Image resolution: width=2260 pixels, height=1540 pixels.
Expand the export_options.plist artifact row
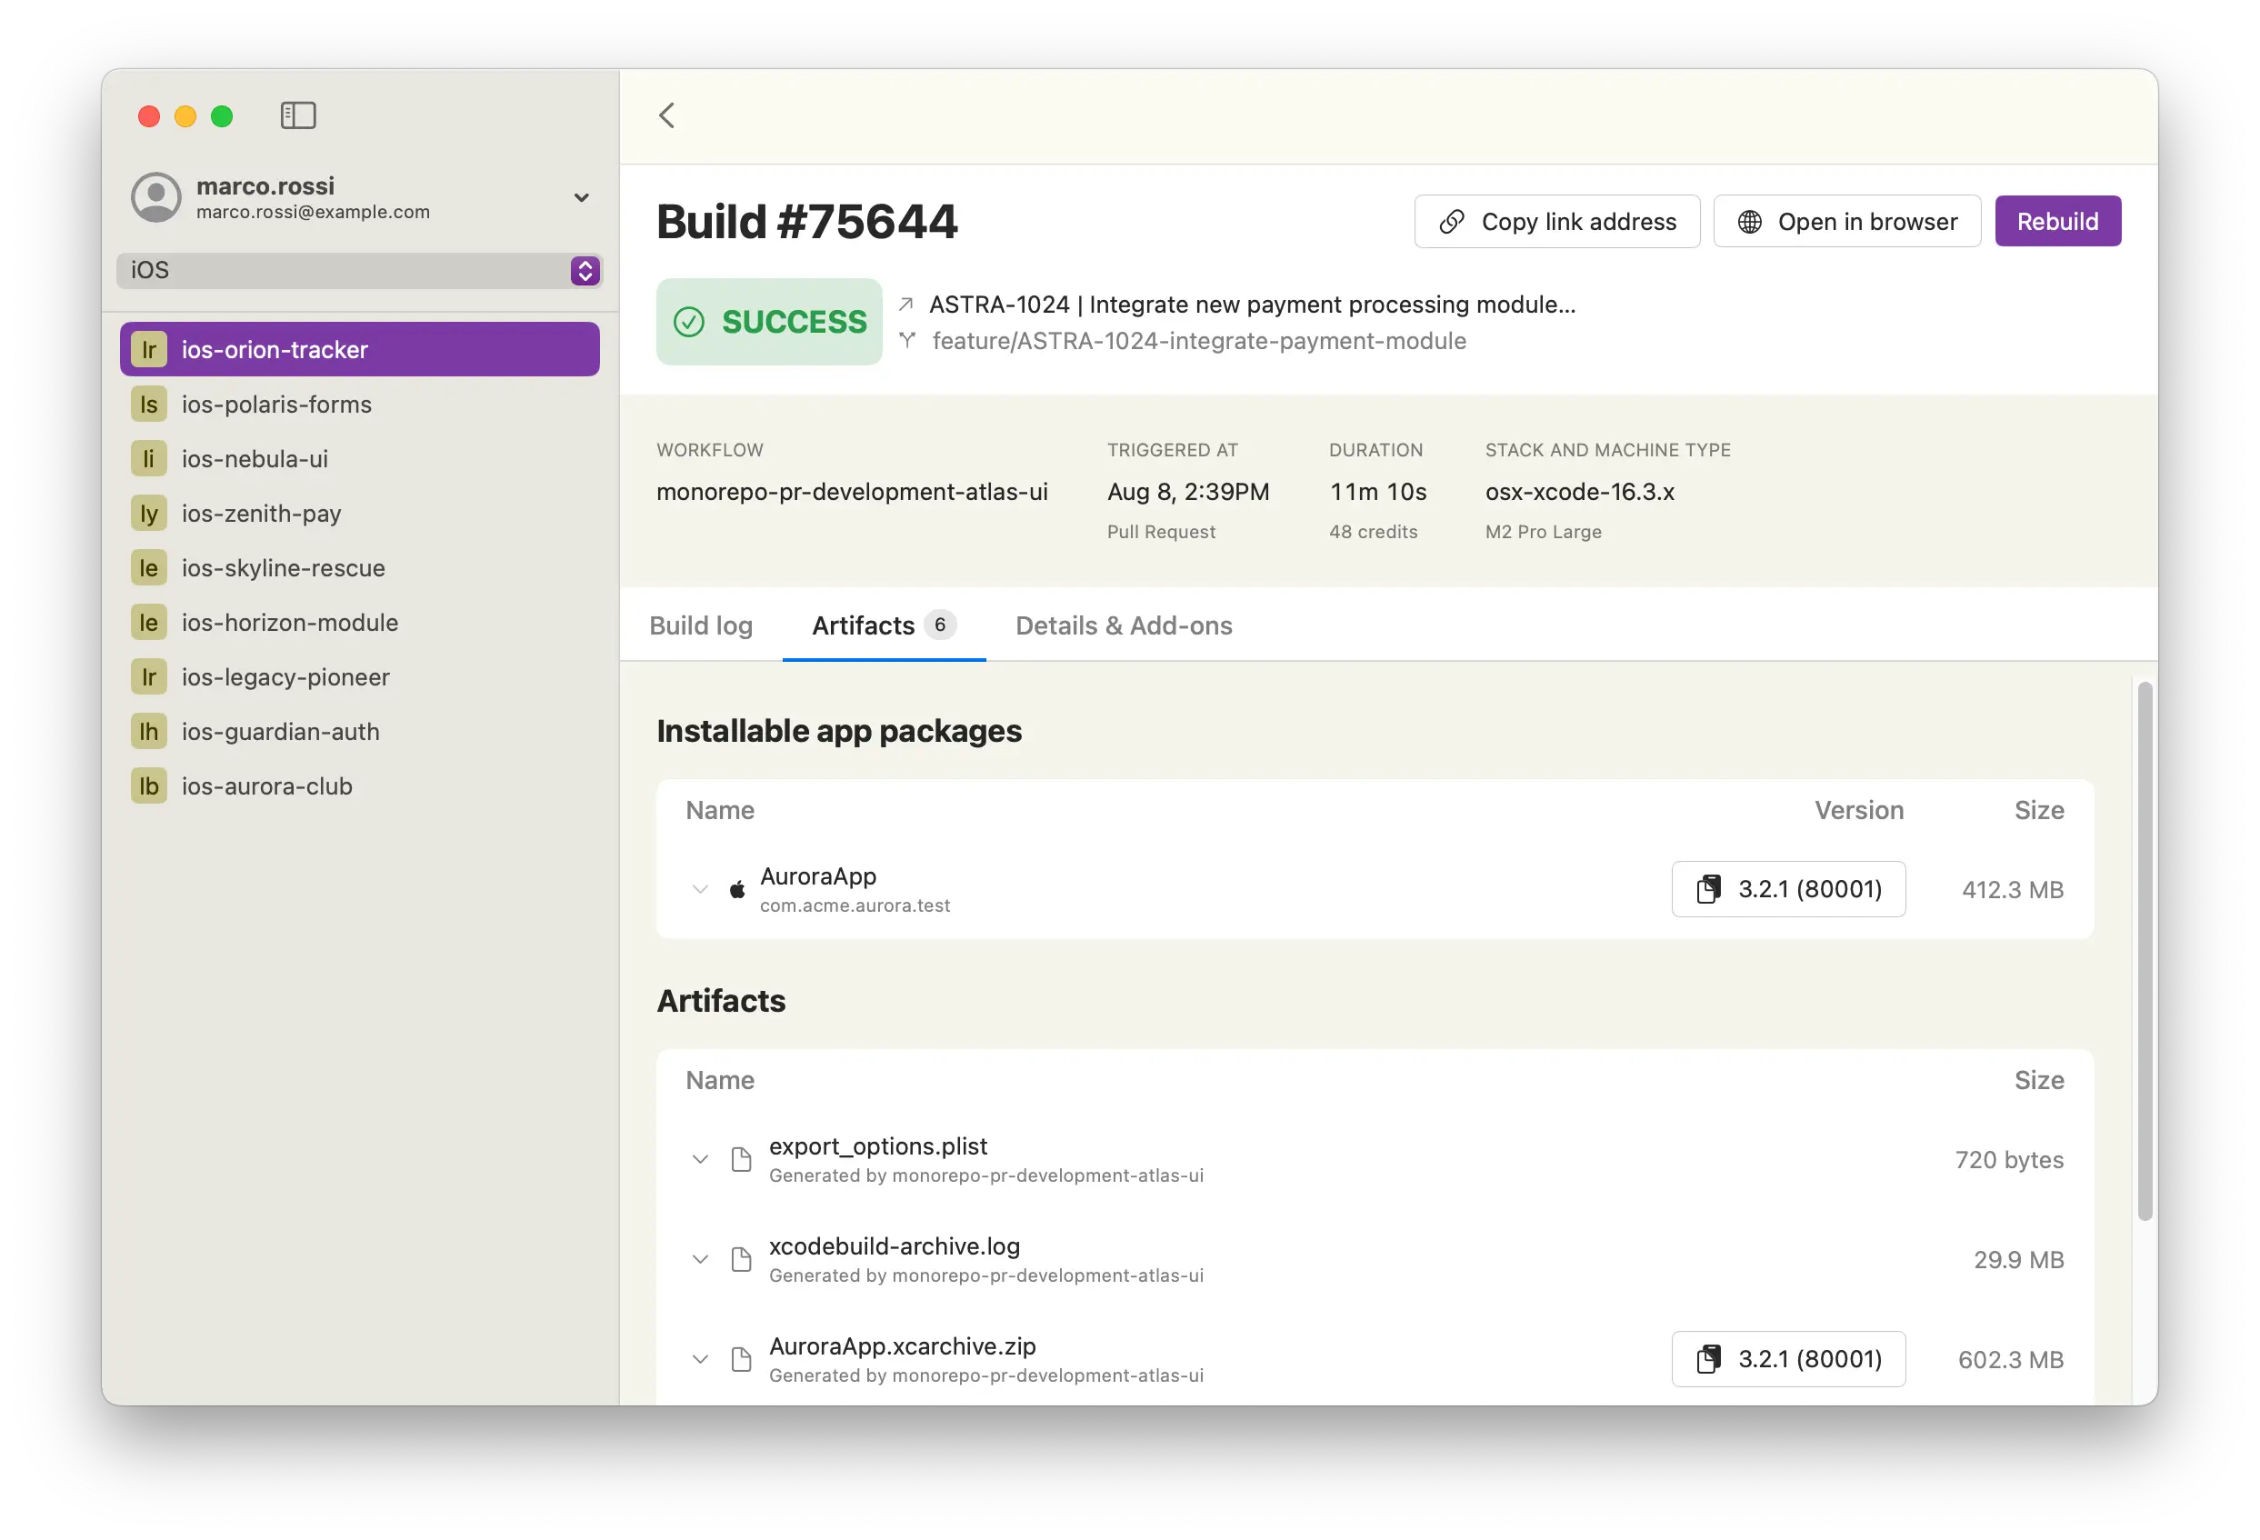(700, 1159)
